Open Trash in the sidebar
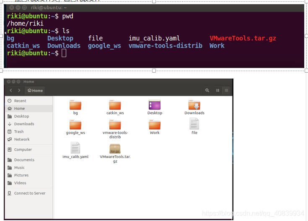Screen dimensions: 308x221 [x=29, y=132]
